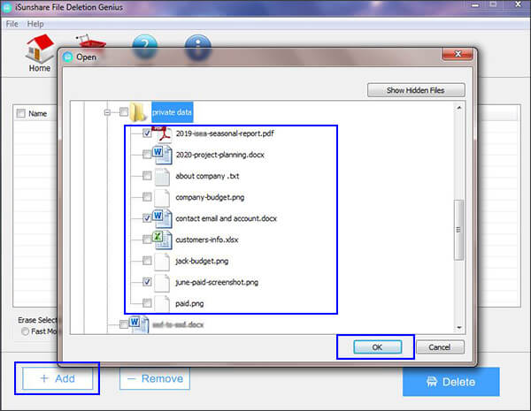The width and height of the screenshot is (531, 411).
Task: Click file icon of paid.png
Action: [162, 303]
